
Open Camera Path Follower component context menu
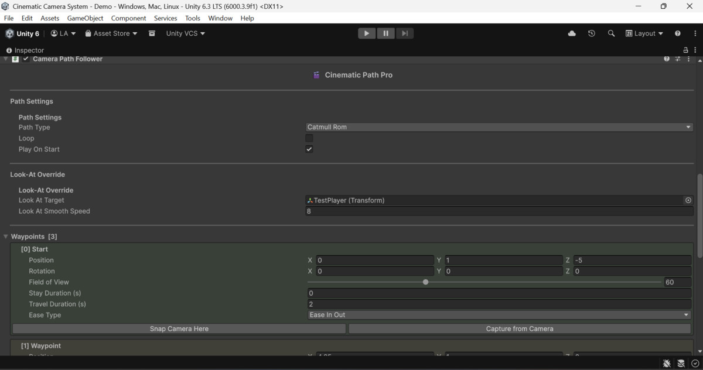point(688,59)
